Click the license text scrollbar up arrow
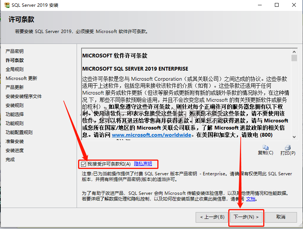303x229 pixels. 294,52
